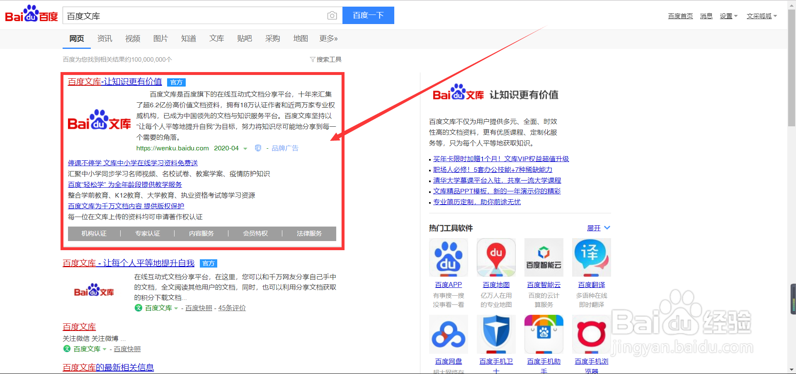This screenshot has width=796, height=374.
Task: Click the Baidu文库 logo in first result
Action: coord(99,120)
